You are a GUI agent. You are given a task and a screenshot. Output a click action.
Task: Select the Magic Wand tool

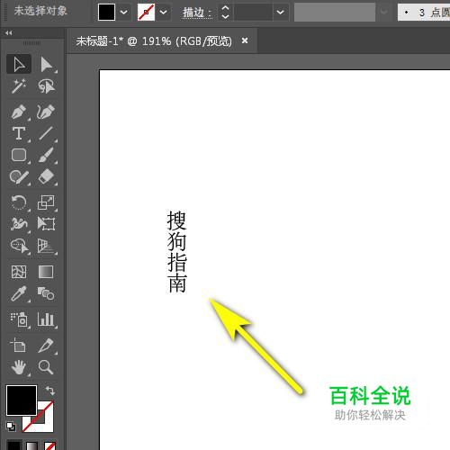(x=19, y=86)
